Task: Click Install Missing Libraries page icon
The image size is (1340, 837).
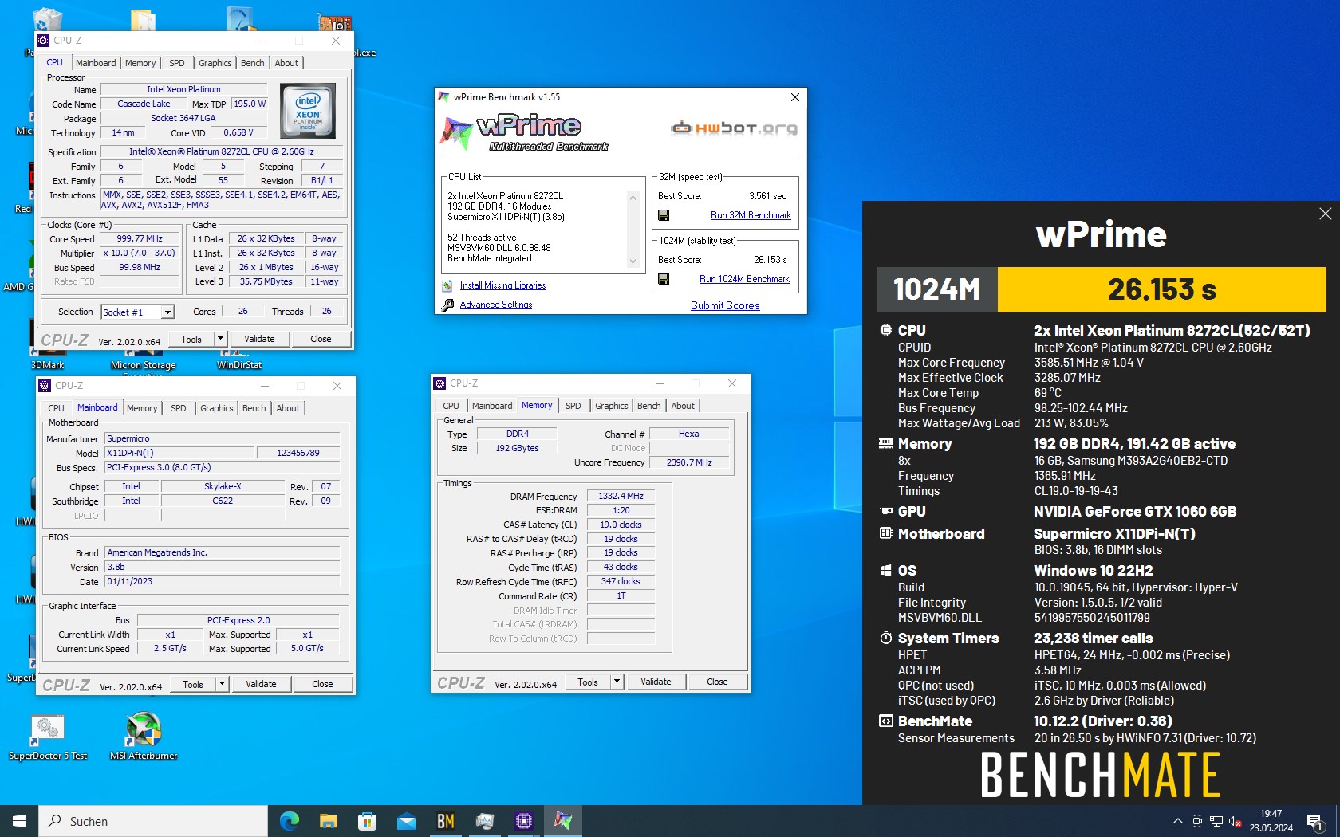Action: pyautogui.click(x=447, y=285)
